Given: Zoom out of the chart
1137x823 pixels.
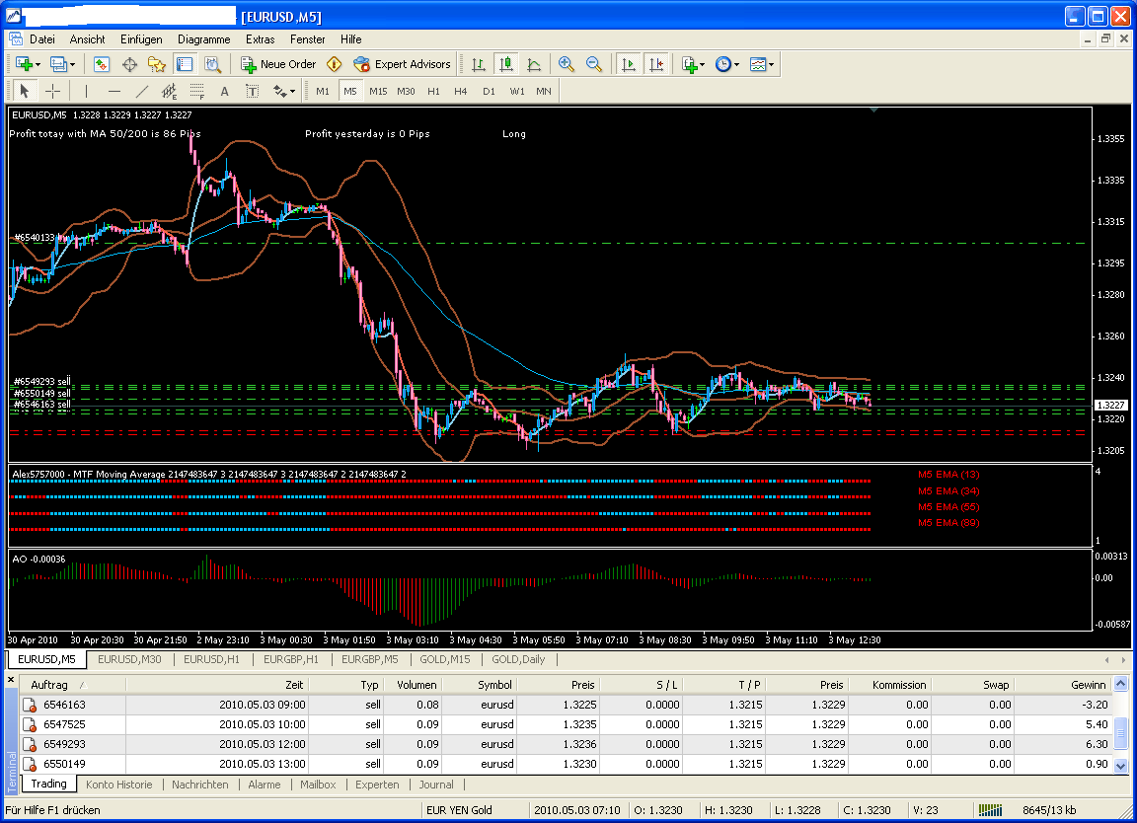Looking at the screenshot, I should pos(594,64).
